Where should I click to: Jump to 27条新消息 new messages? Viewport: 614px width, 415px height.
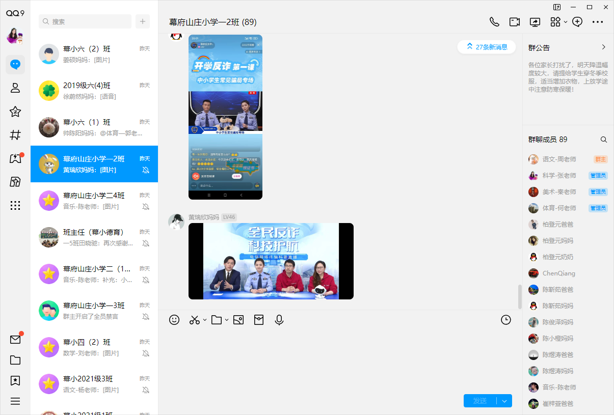[x=487, y=47]
